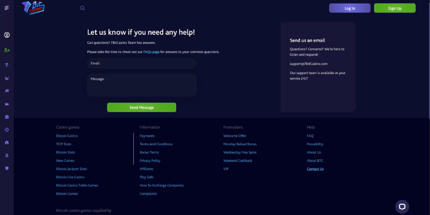Open the live chat bubble widget
The width and height of the screenshot is (430, 215).
[x=402, y=207]
